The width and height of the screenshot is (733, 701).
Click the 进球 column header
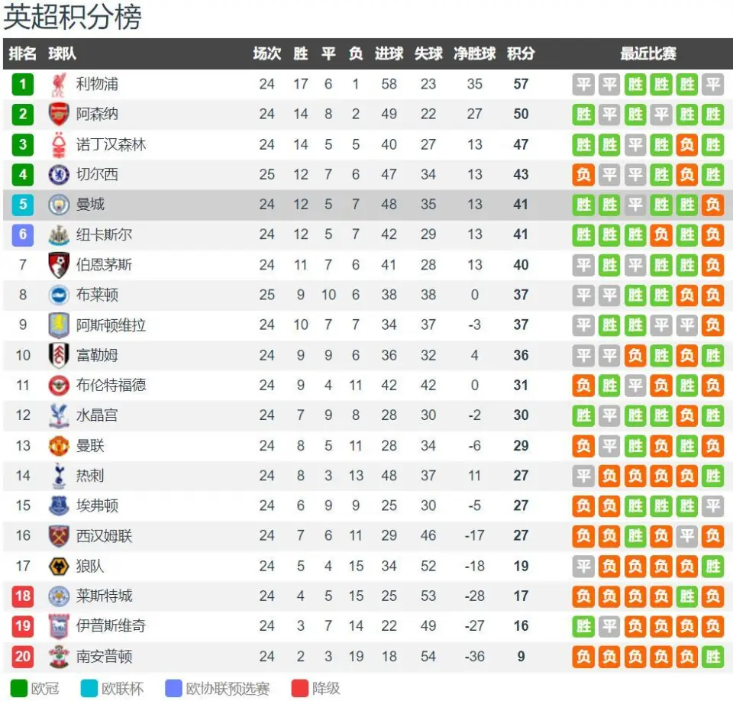tap(389, 53)
